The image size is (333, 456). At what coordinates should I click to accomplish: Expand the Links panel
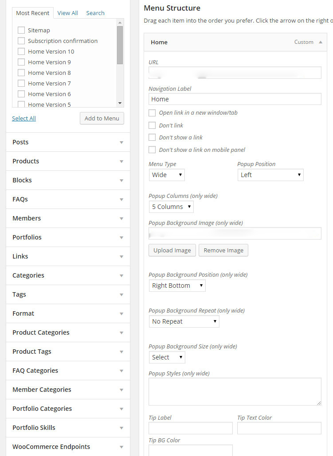pos(68,256)
